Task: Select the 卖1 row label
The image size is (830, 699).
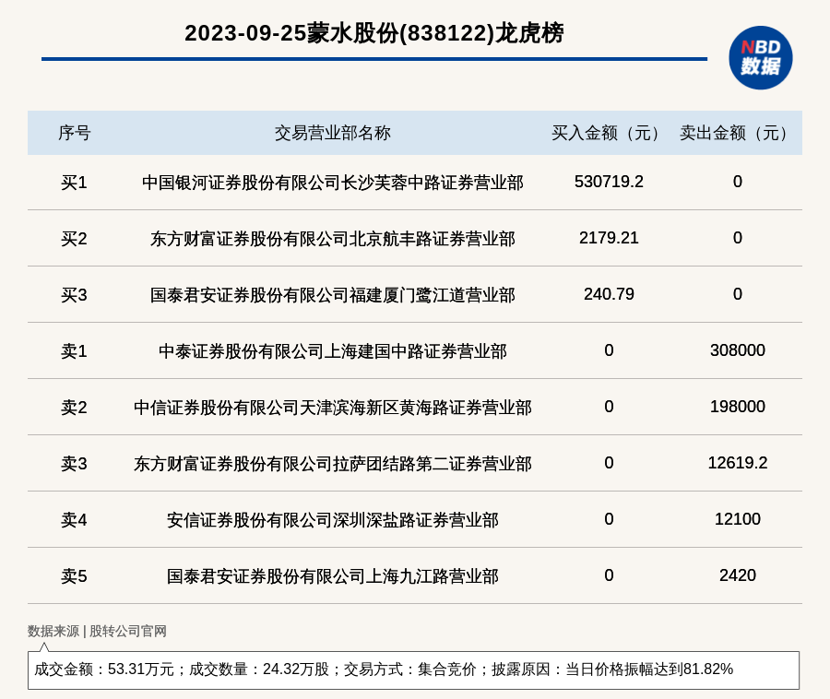Action: pyautogui.click(x=74, y=350)
